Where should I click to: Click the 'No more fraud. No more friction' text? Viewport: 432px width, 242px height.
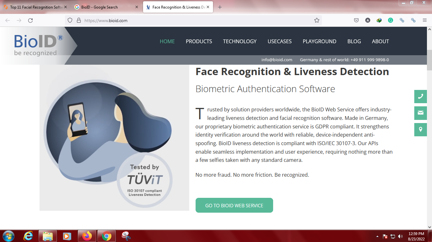click(x=252, y=175)
